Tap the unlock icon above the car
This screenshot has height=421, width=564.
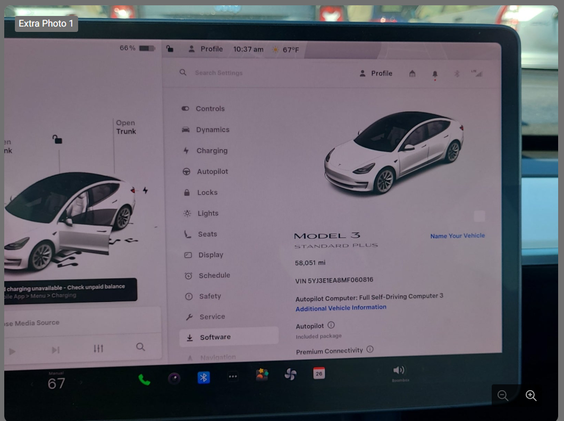[57, 139]
